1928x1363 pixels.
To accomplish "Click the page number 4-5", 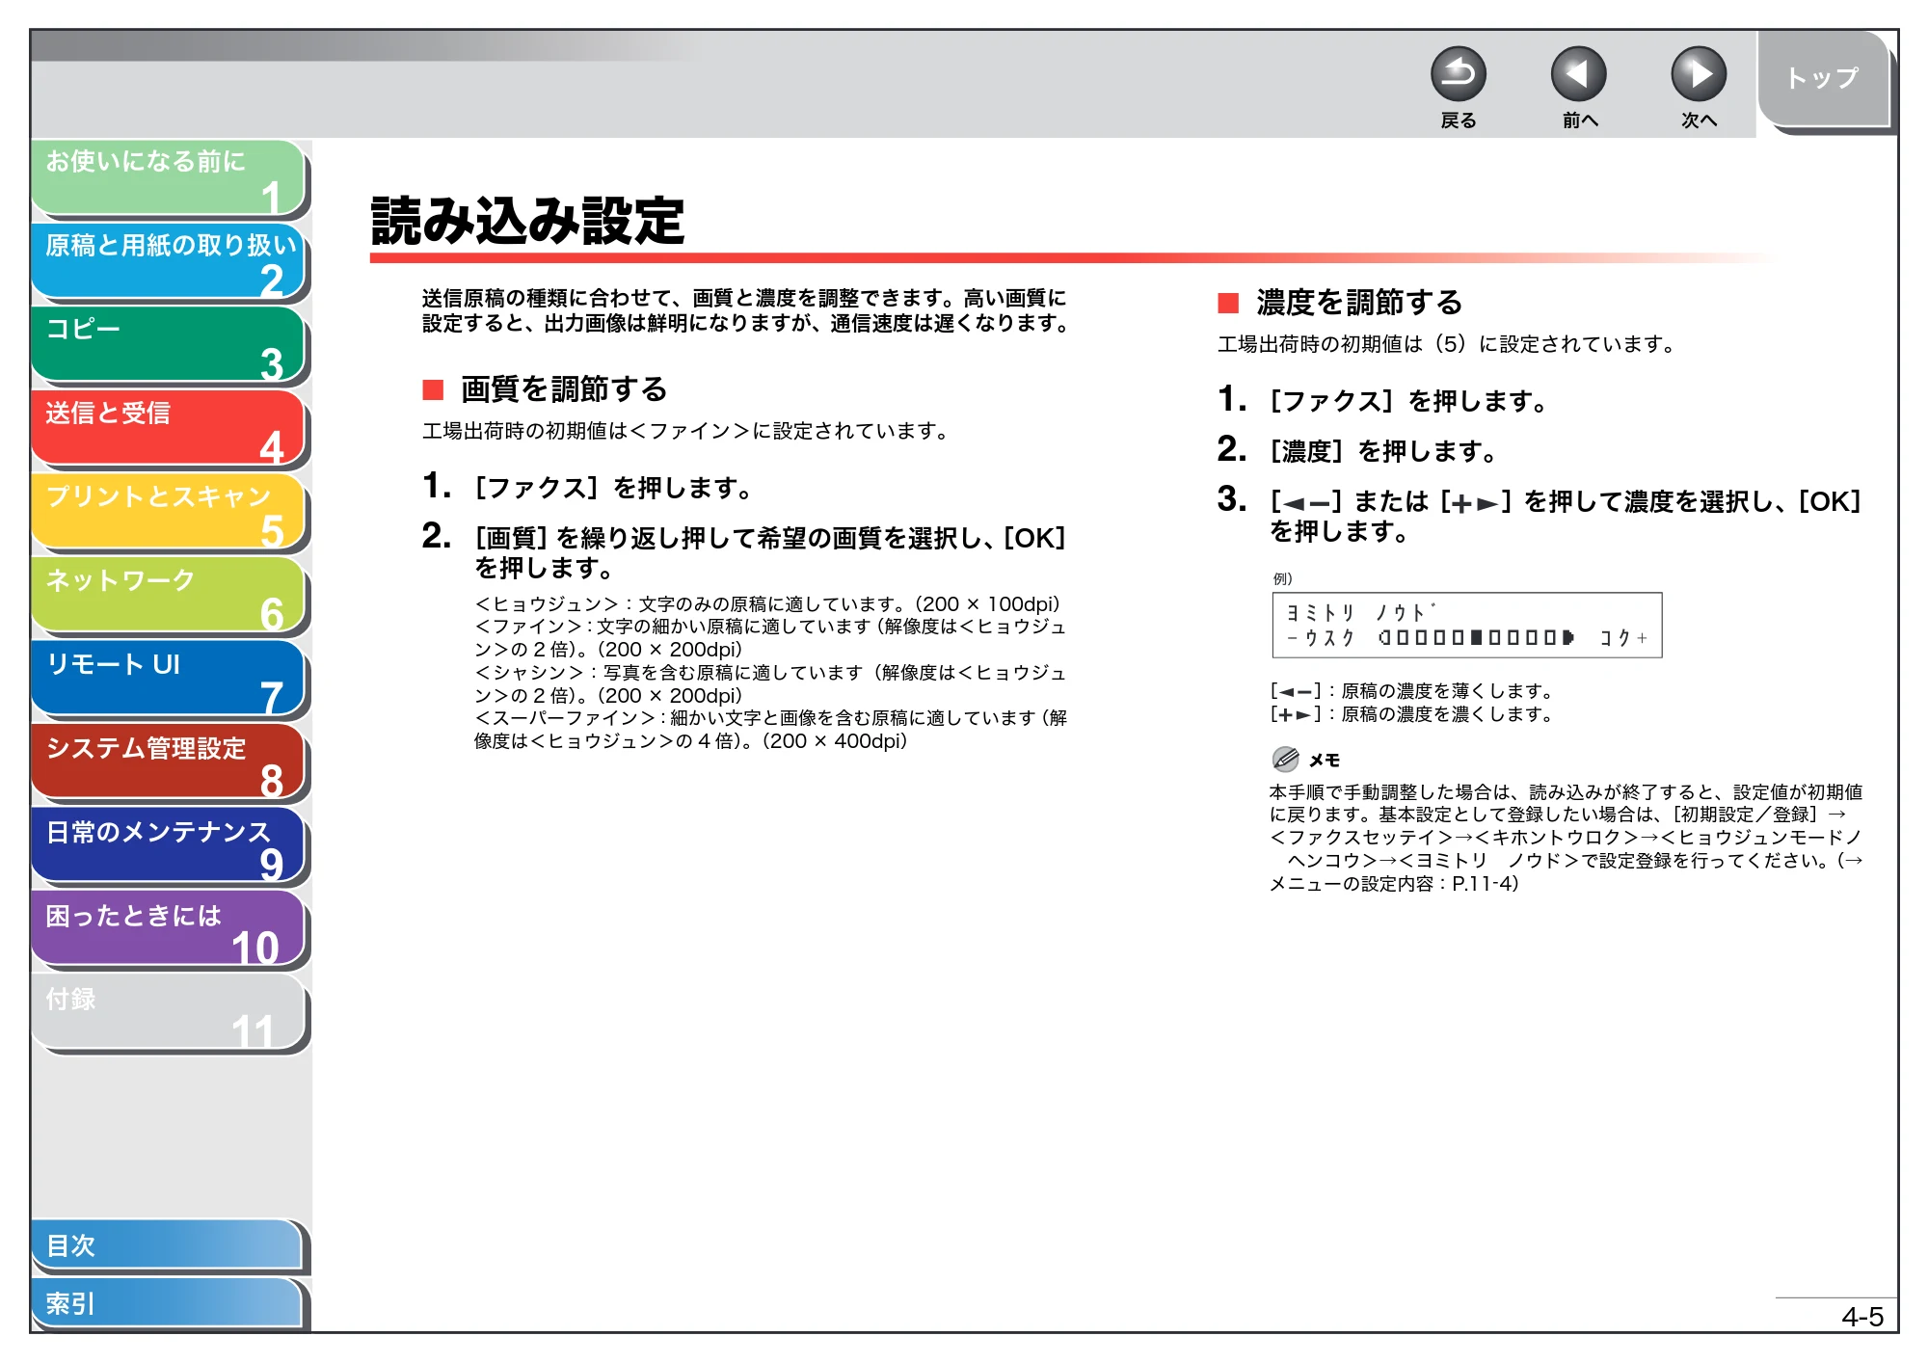I will coord(1862,1317).
